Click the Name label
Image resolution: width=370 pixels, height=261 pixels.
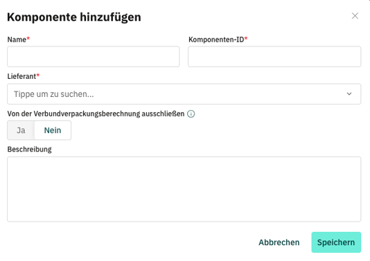pyautogui.click(x=17, y=39)
